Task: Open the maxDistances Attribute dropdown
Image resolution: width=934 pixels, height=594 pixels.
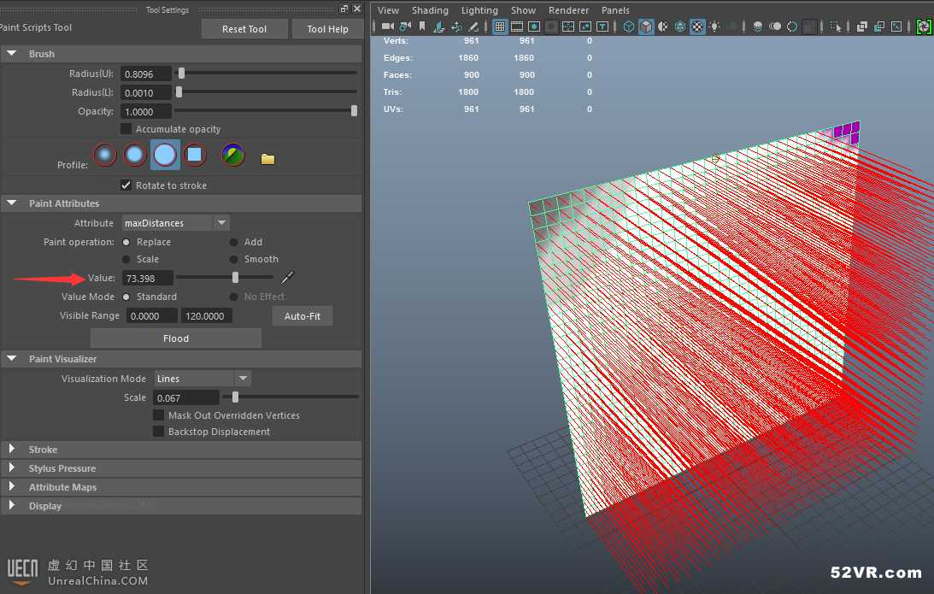Action: coord(176,223)
